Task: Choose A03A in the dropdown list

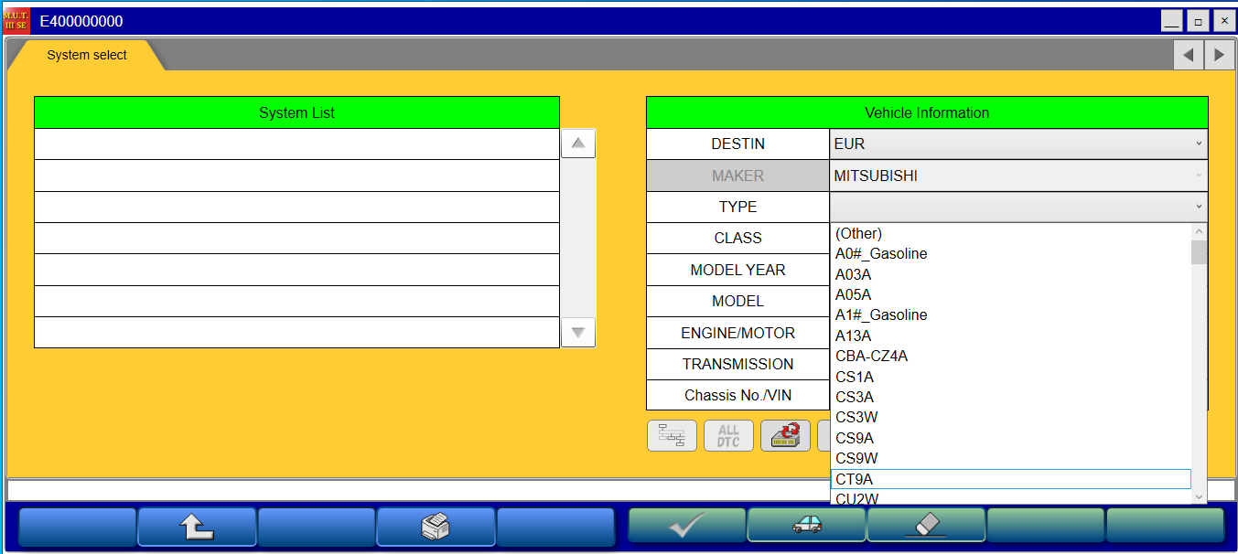Action: point(1011,274)
